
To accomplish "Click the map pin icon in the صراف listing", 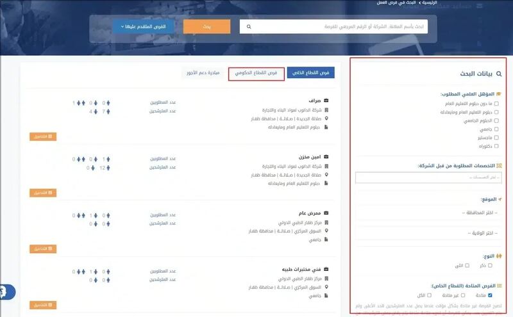I will coord(326,118).
